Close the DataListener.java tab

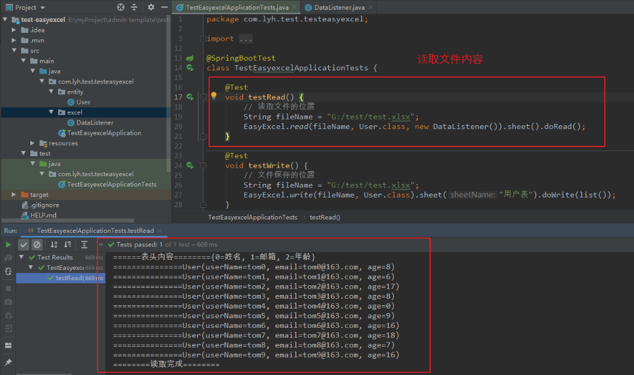370,7
